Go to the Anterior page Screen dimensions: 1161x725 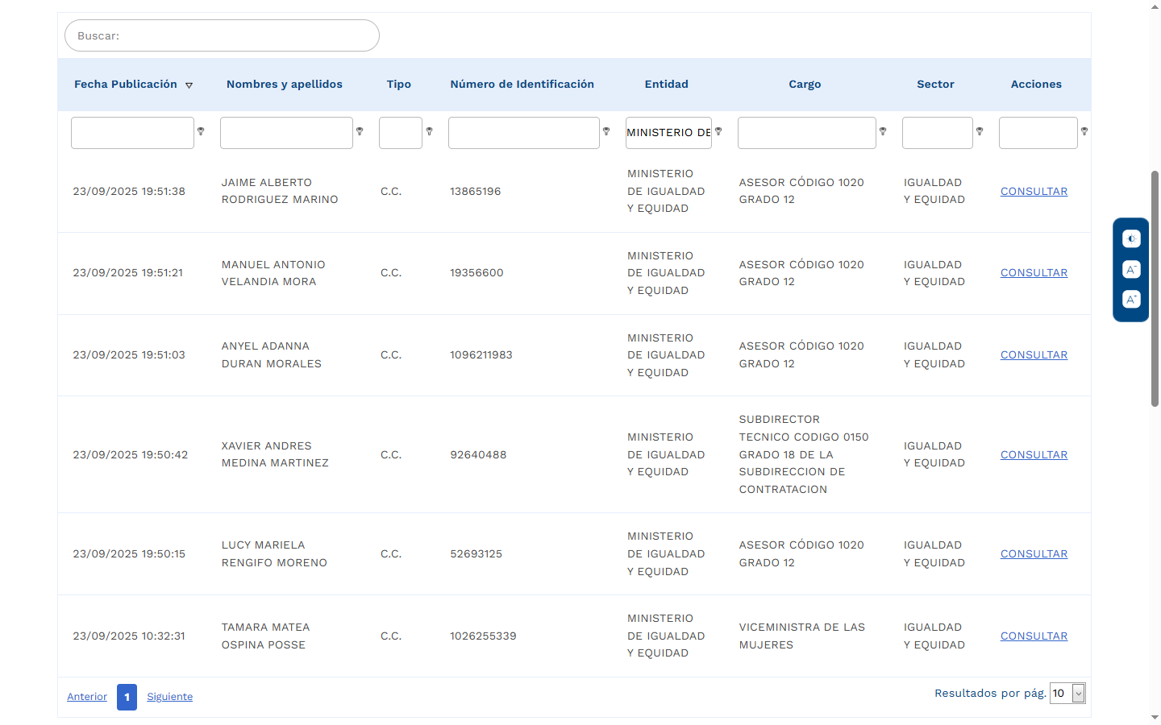87,697
